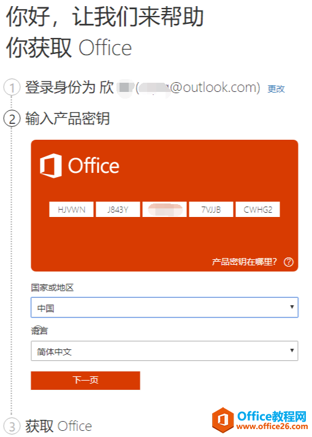Click the 输入产品密钥 step heading

[x=67, y=118]
